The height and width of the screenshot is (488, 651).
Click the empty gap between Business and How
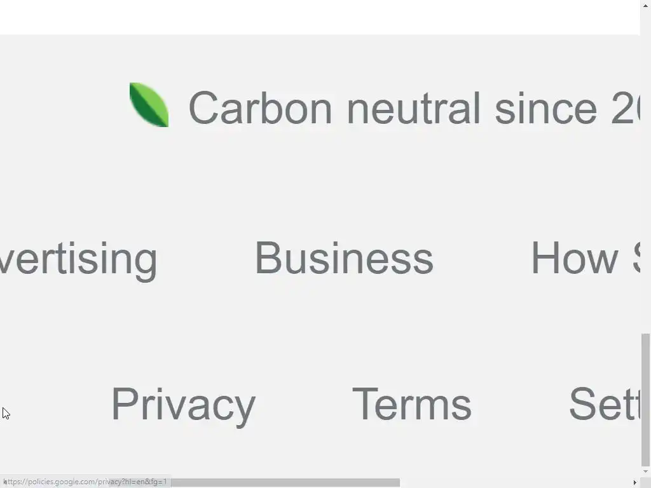click(x=482, y=259)
